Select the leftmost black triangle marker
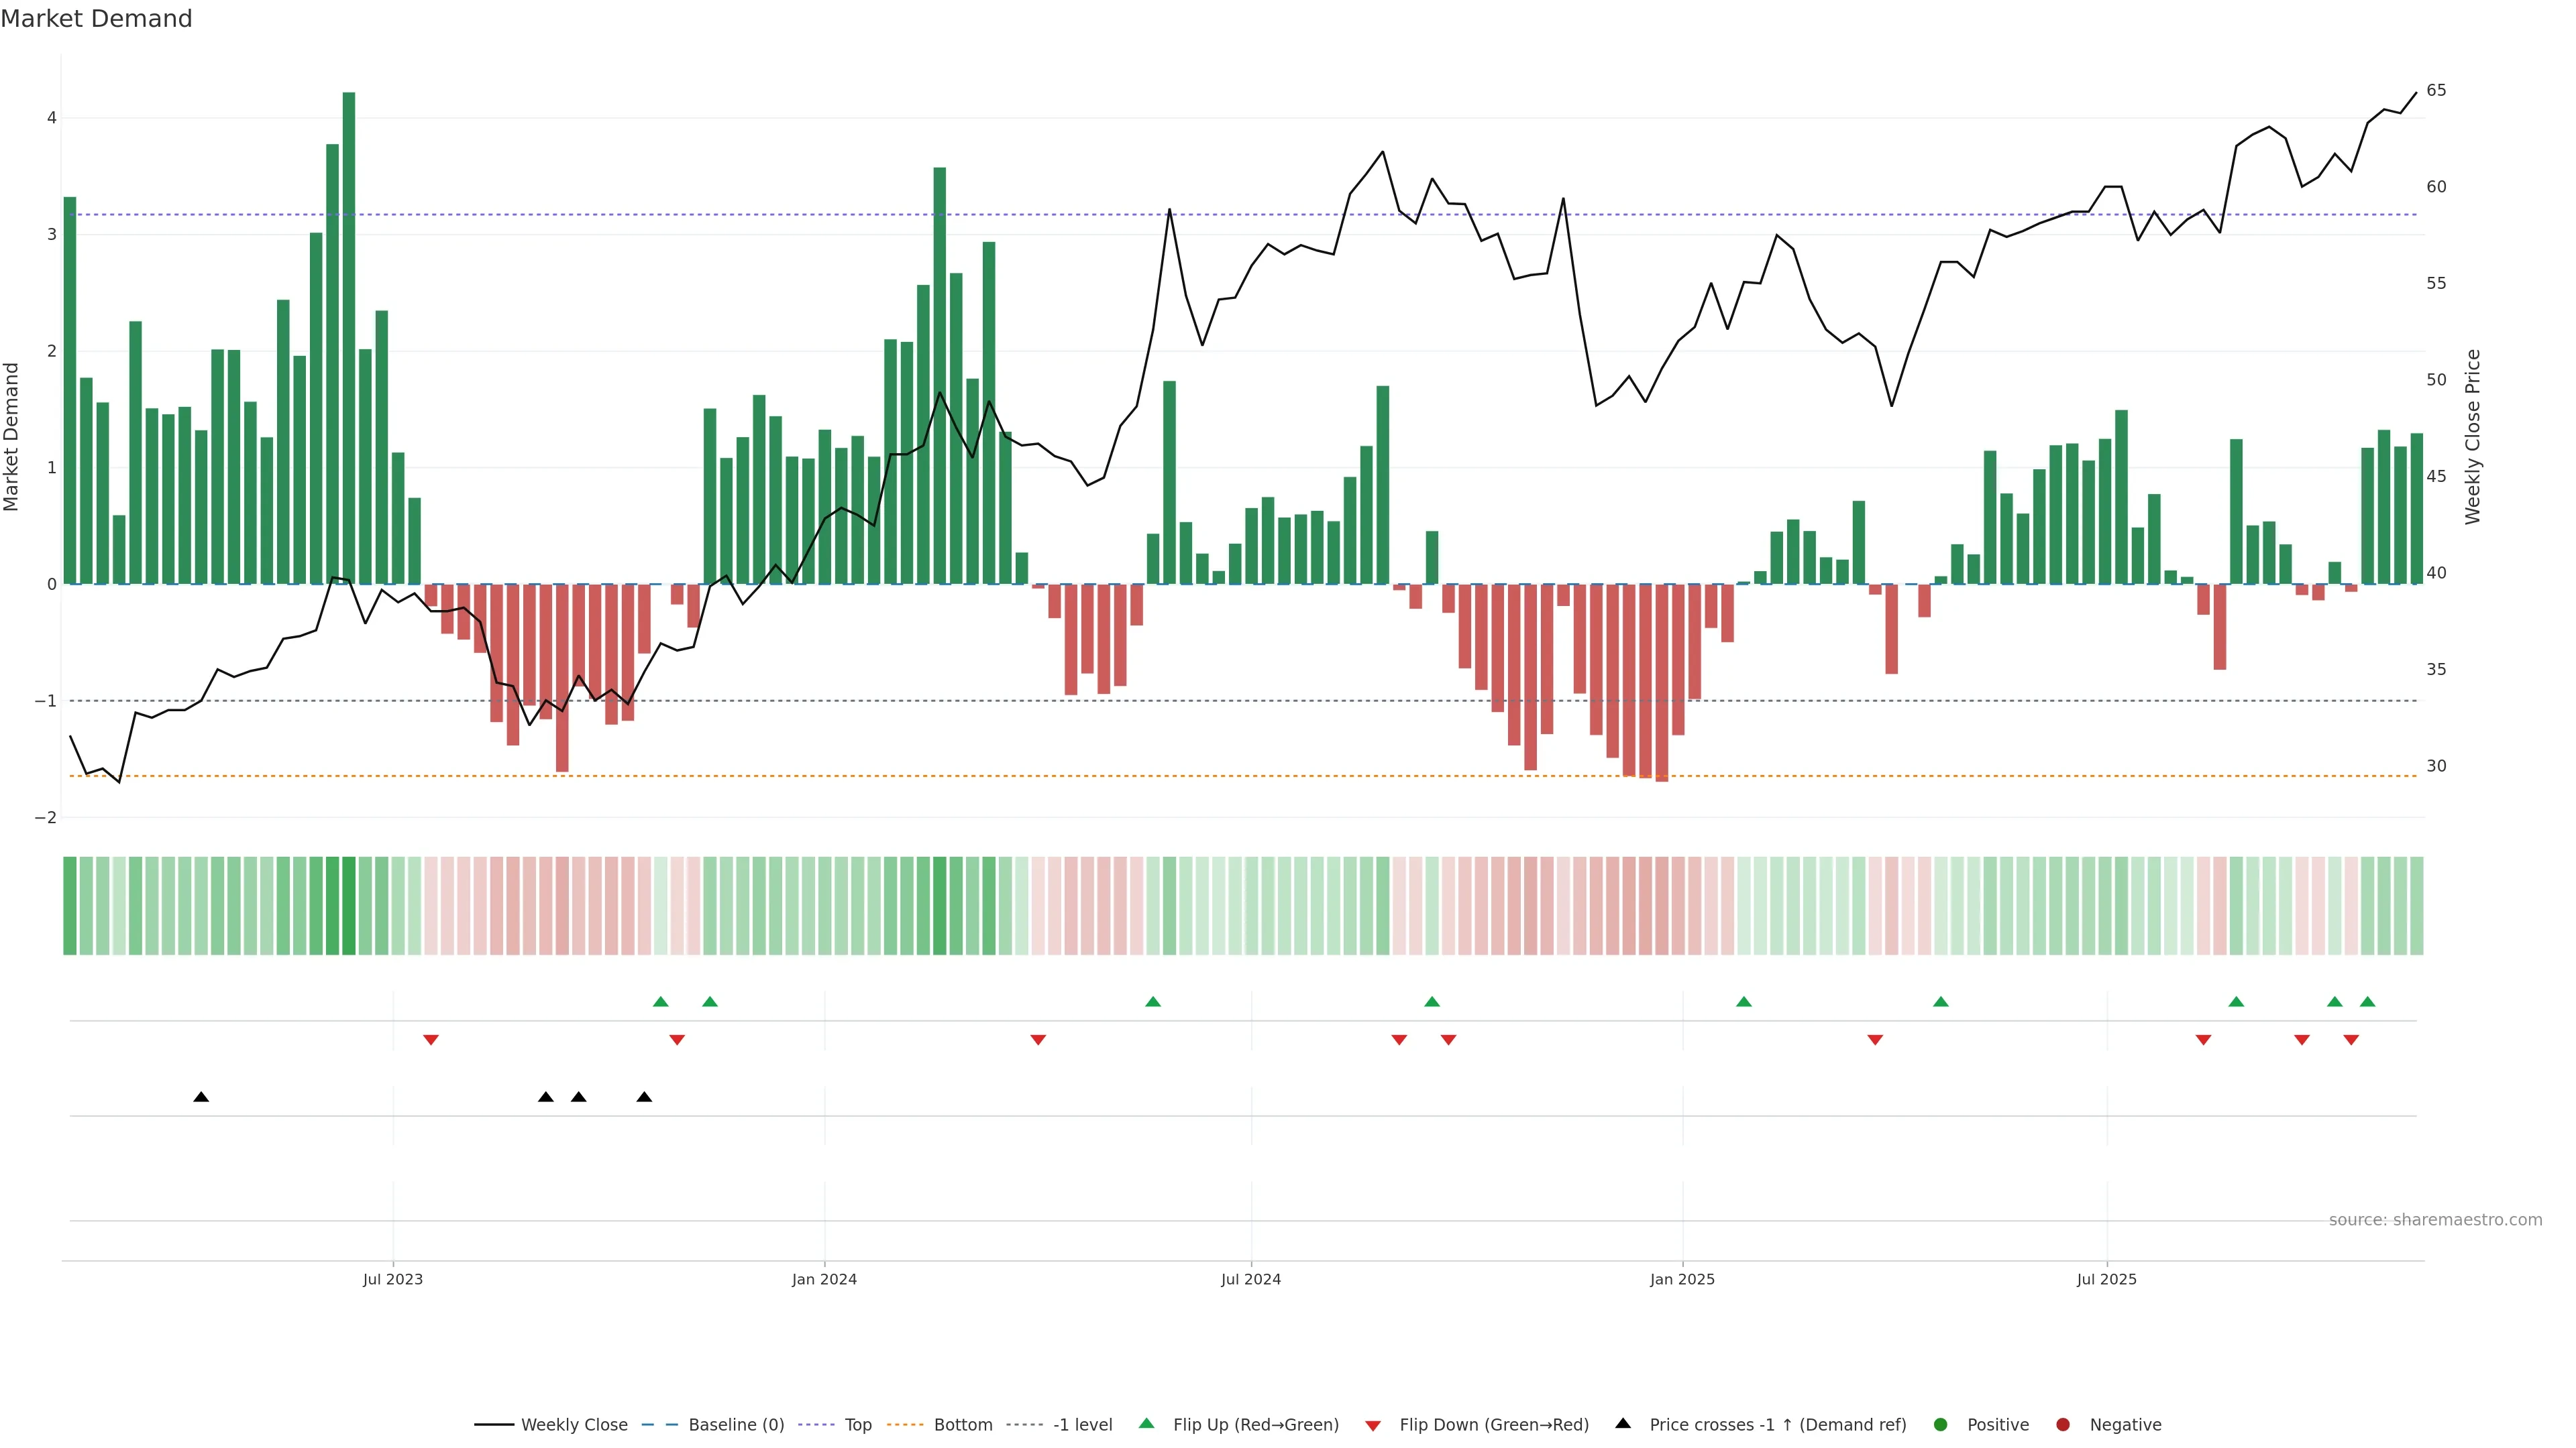Image resolution: width=2576 pixels, height=1448 pixels. pos(201,1097)
